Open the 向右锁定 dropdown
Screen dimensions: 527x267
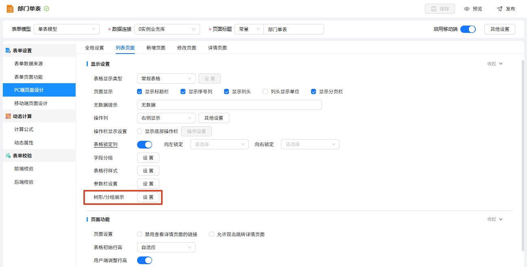[x=310, y=144]
